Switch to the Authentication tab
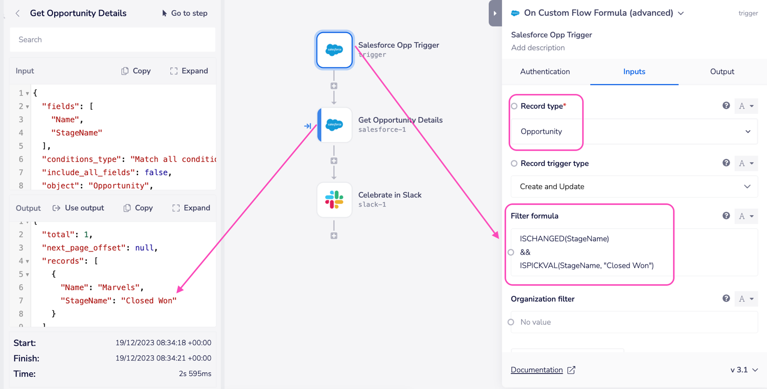 (545, 71)
